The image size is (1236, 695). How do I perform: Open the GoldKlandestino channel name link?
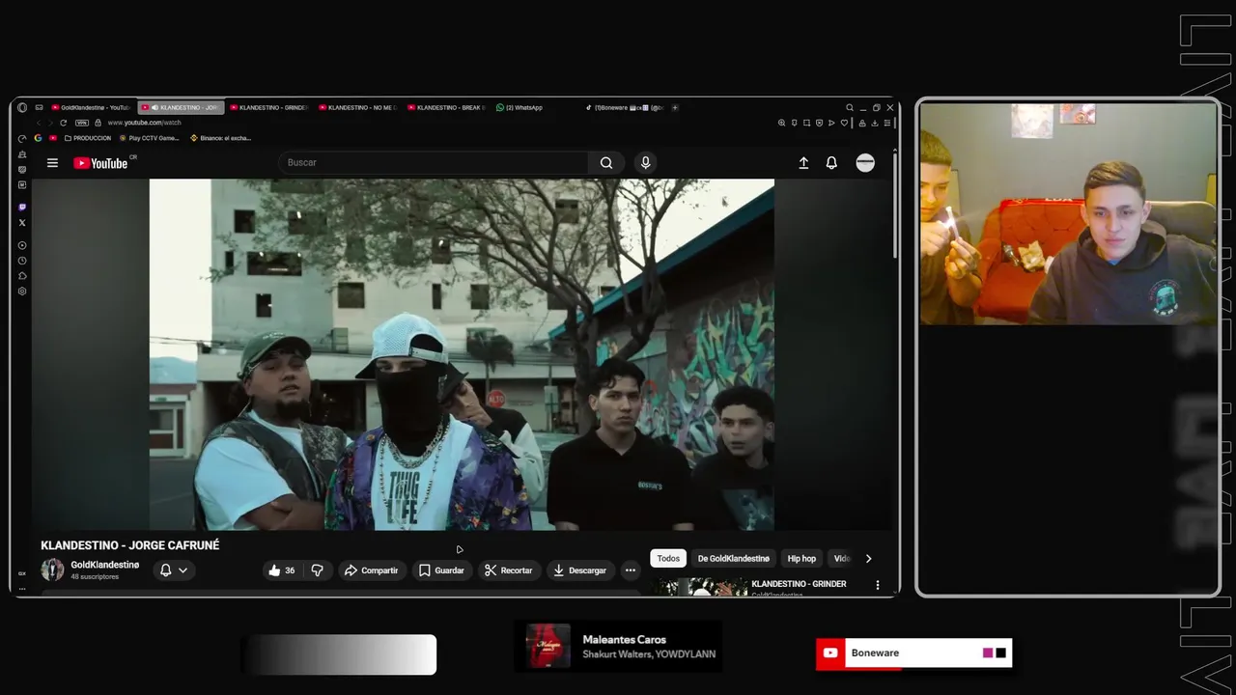point(105,565)
